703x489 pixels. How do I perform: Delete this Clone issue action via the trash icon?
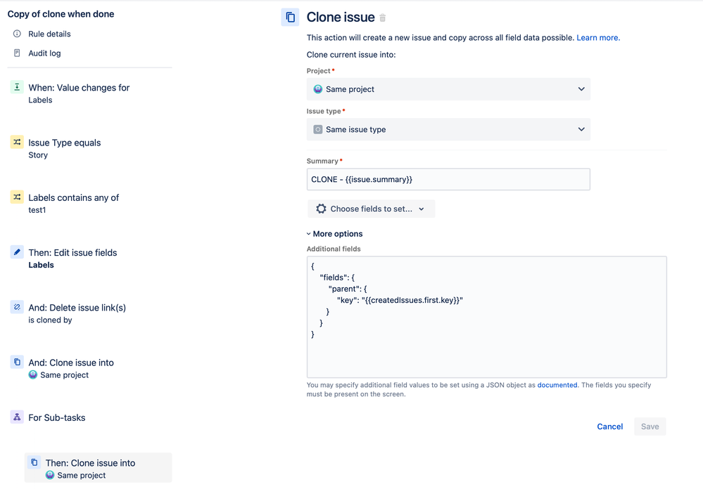(x=382, y=18)
